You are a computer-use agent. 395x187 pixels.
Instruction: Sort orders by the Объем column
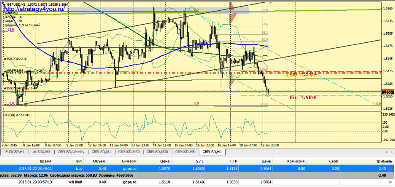100,161
